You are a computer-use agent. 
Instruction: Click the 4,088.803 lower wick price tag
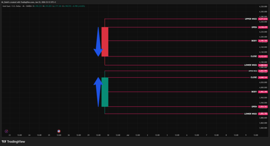click(263, 65)
